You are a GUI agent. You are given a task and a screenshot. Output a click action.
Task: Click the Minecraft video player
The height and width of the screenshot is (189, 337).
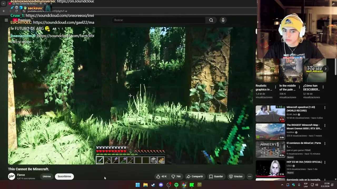pyautogui.click(x=130, y=96)
